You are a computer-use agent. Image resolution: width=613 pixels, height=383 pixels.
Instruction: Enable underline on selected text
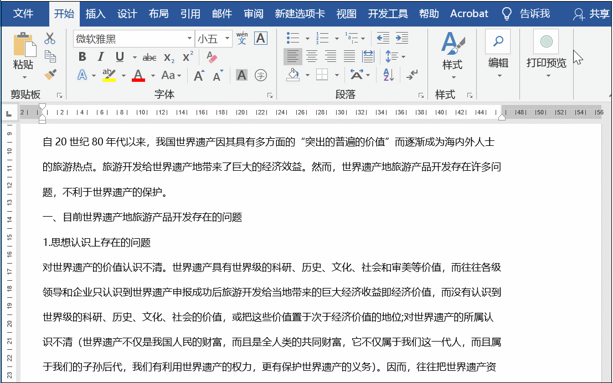tap(119, 56)
